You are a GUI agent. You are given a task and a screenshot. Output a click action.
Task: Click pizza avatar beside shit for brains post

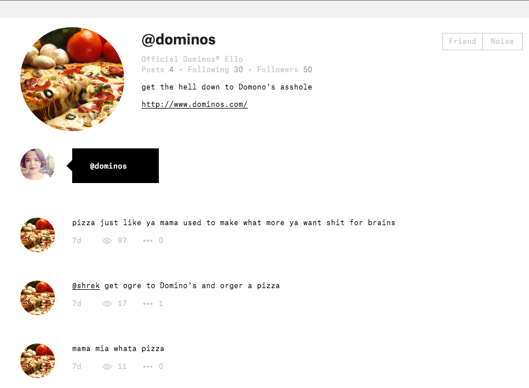pos(38,235)
